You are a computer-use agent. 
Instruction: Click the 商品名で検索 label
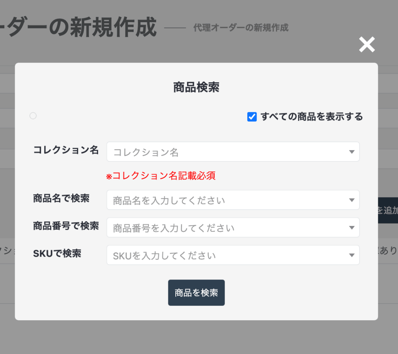[61, 198]
